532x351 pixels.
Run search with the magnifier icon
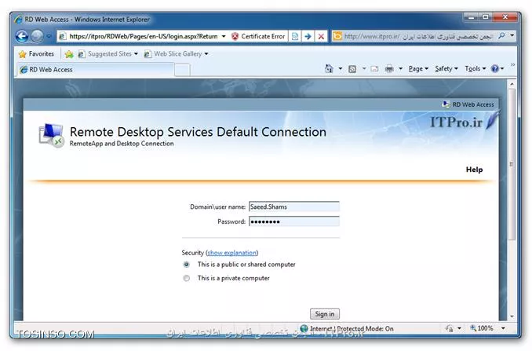[501, 36]
